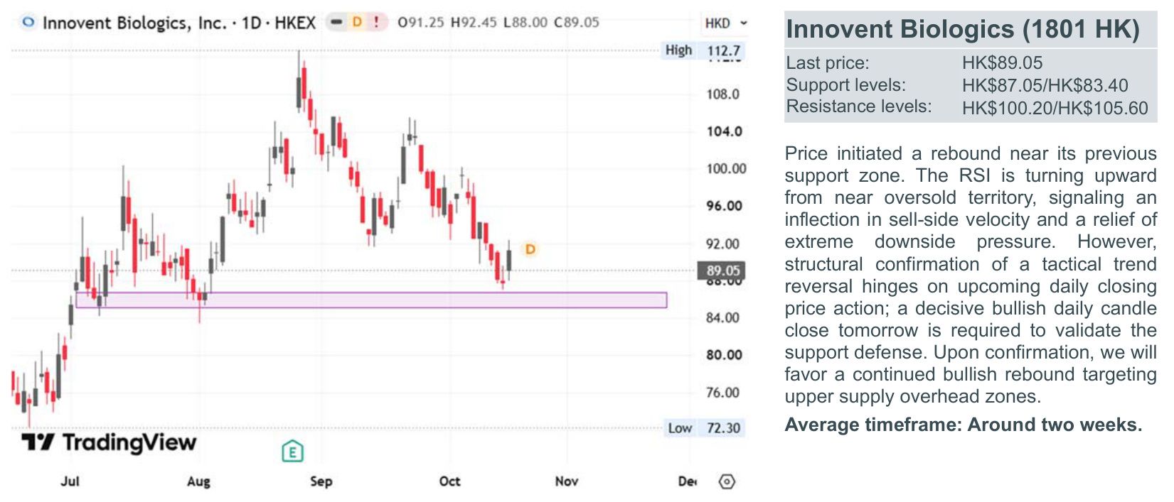
Task: Click the Nov label on time axis
Action: 566,481
